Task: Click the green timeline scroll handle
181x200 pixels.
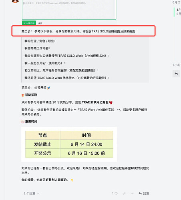Action: pyautogui.click(x=174, y=12)
